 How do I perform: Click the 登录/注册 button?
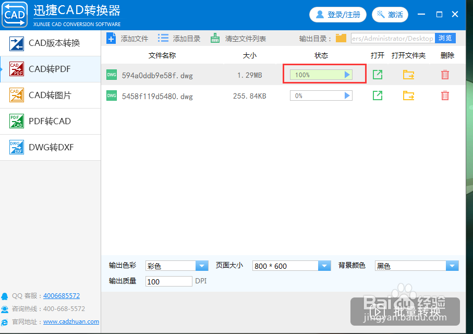click(338, 15)
